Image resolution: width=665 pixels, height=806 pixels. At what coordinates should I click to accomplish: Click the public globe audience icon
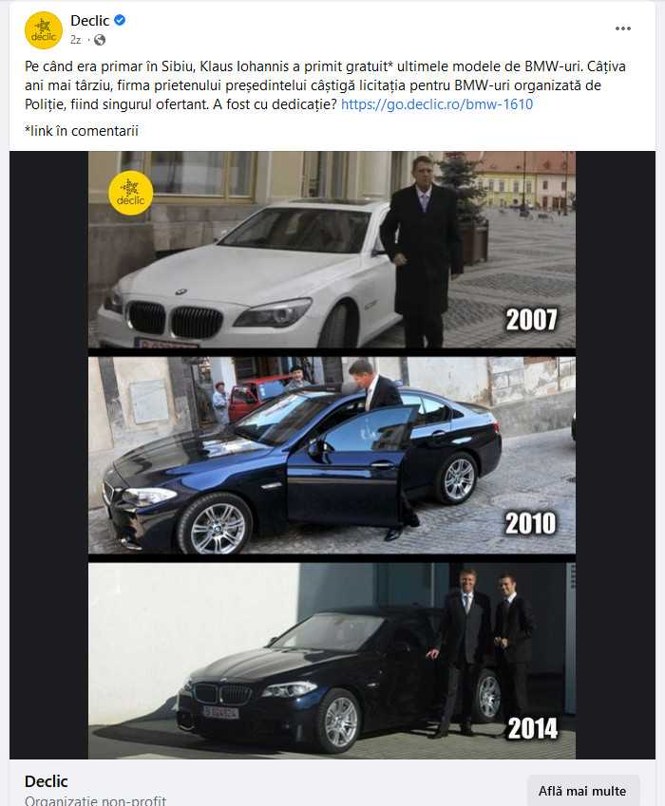(x=100, y=40)
